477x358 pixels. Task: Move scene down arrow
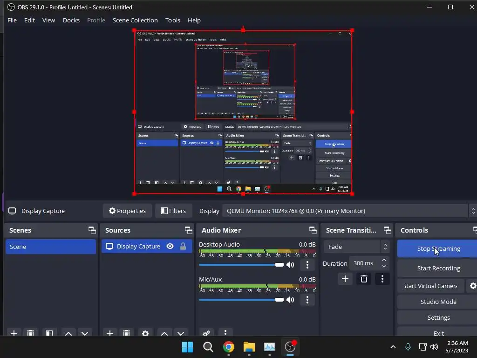click(x=85, y=333)
